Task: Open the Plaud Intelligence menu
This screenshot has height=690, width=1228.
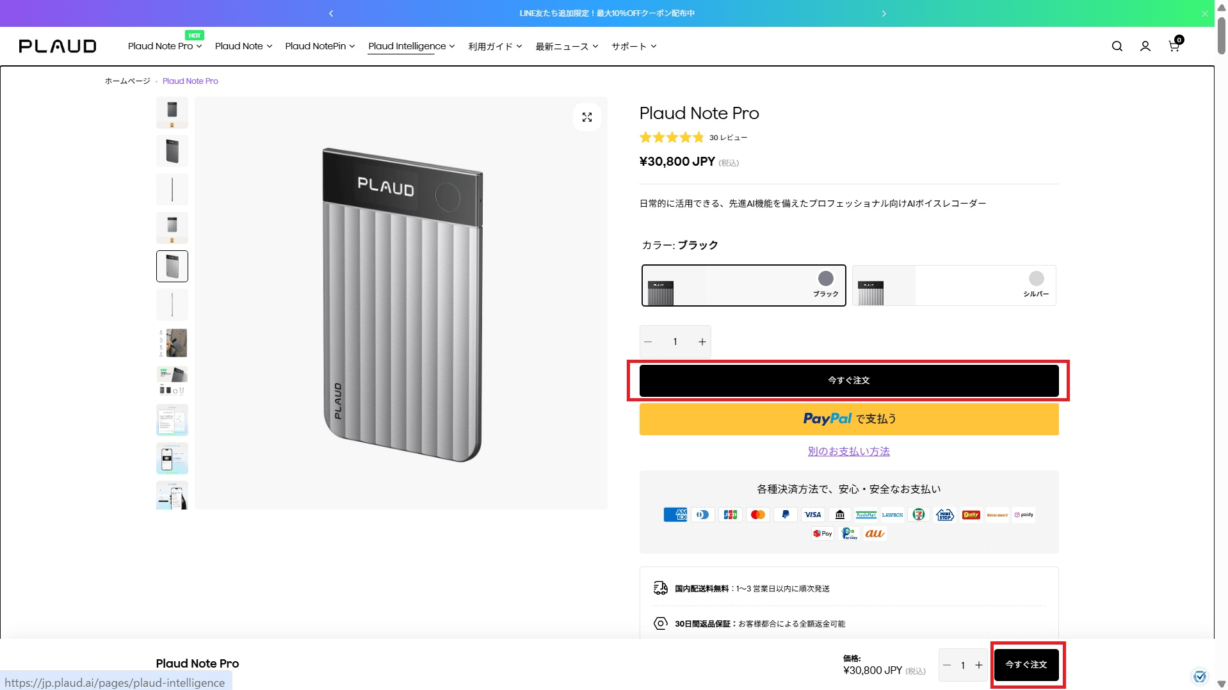Action: click(411, 46)
